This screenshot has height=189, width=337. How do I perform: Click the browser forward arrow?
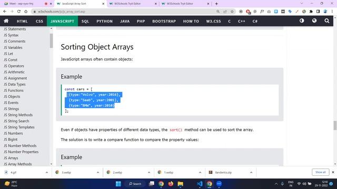click(12, 12)
